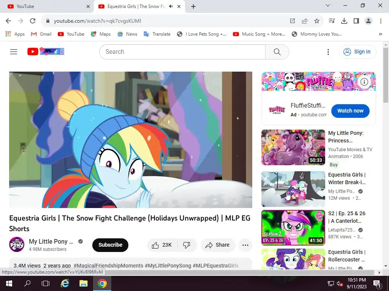Click the #MyLittlePonySong hashtag
389x291 pixels.
168,266
